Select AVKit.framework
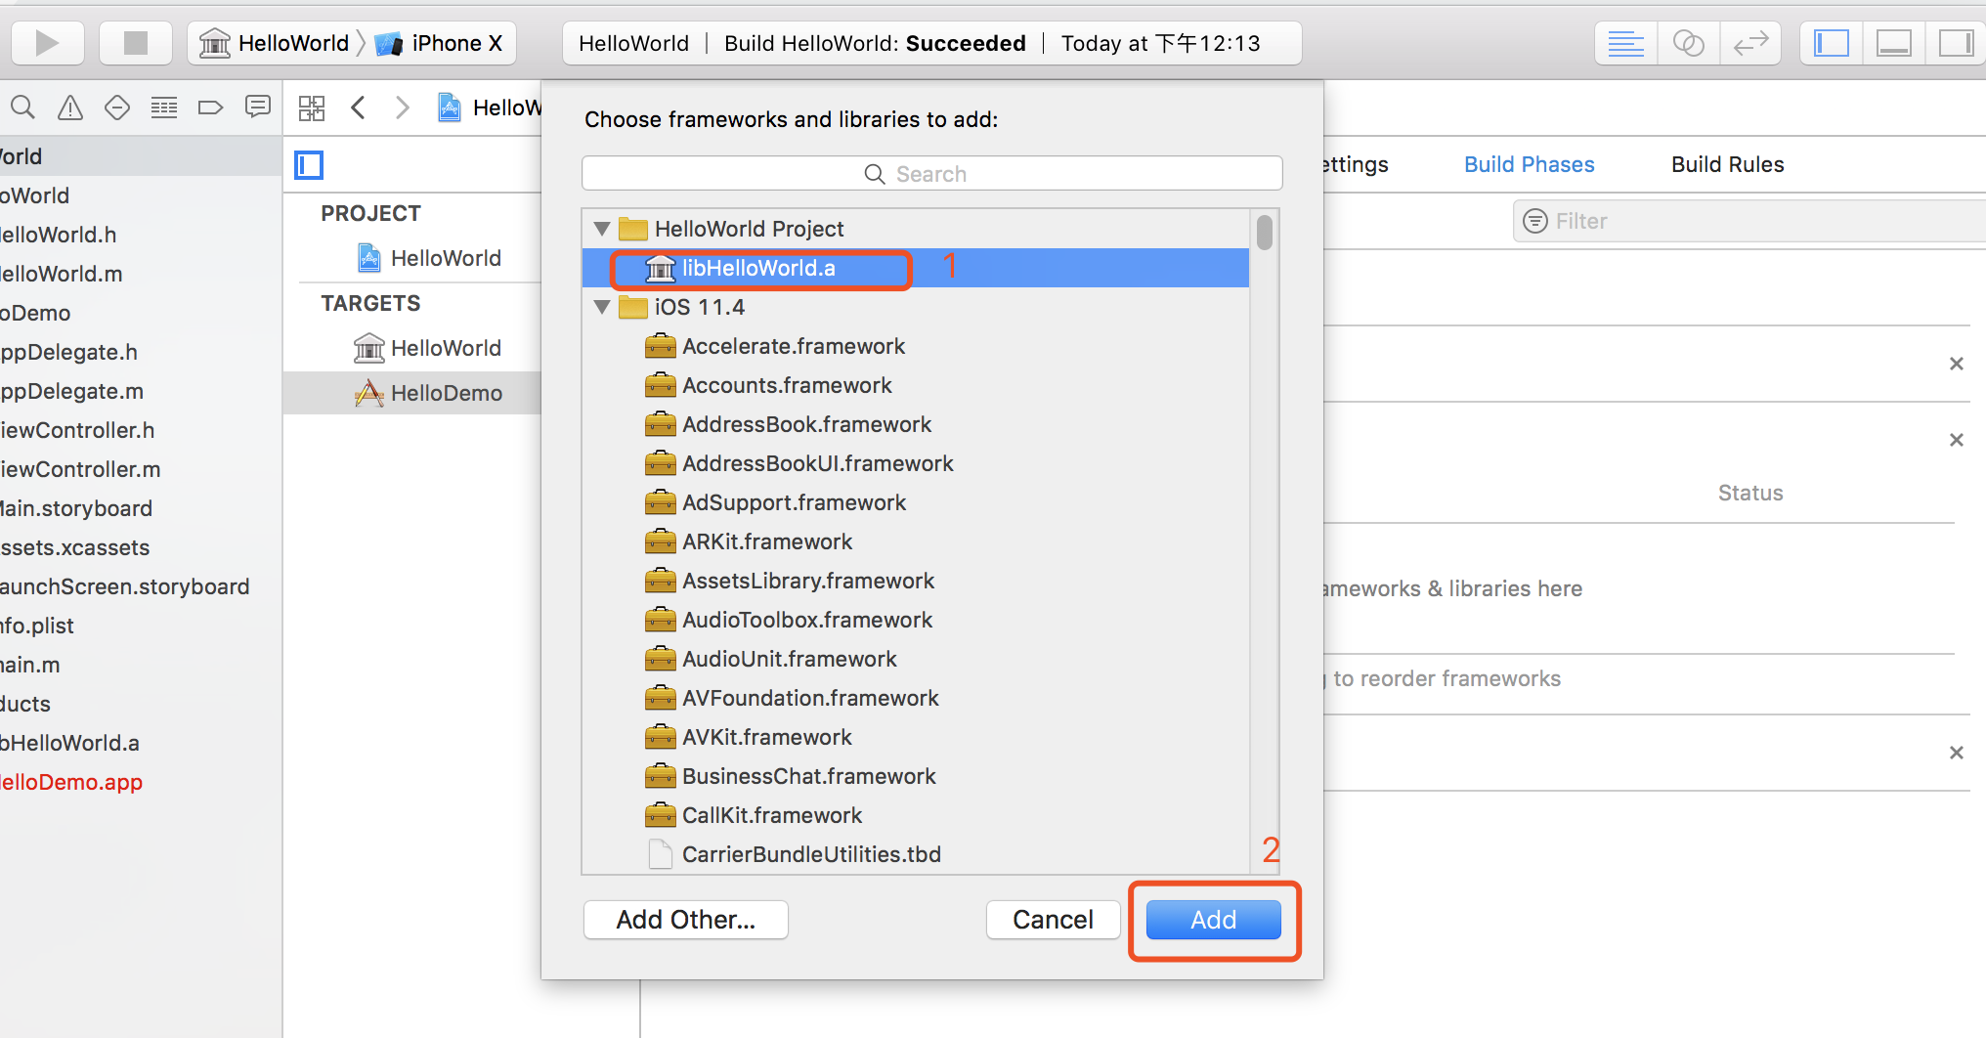 tap(915, 737)
